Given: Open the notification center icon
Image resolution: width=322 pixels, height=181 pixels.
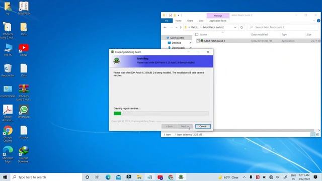Looking at the screenshot, I should click(315, 177).
